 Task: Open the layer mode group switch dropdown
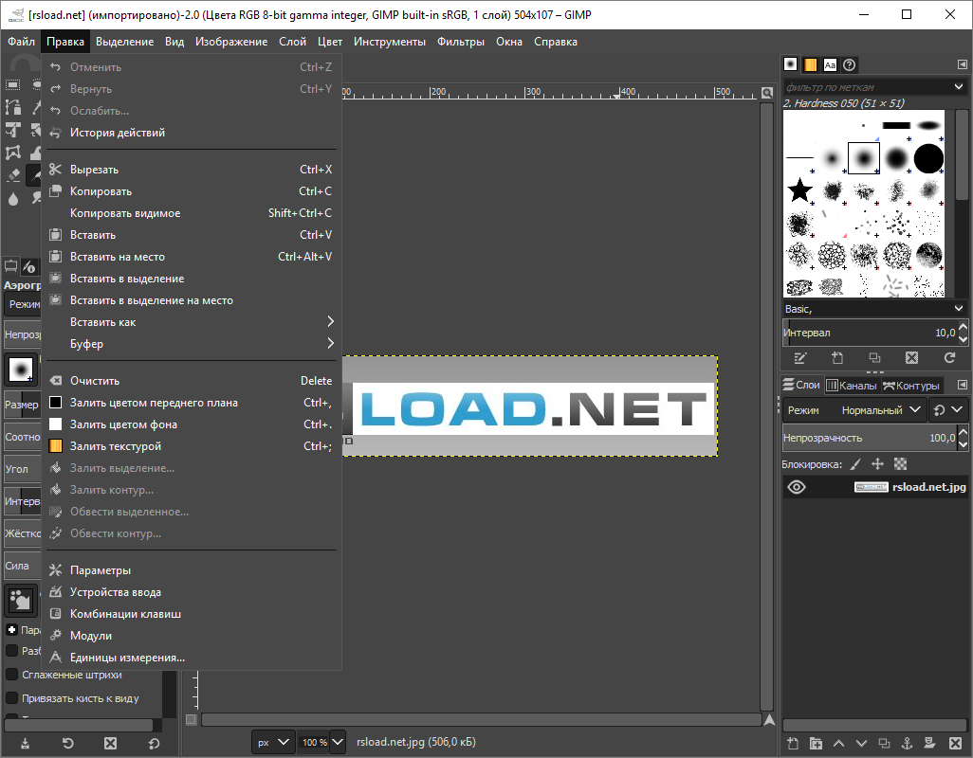(947, 409)
